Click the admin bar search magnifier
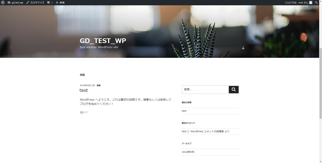 (x=316, y=2)
